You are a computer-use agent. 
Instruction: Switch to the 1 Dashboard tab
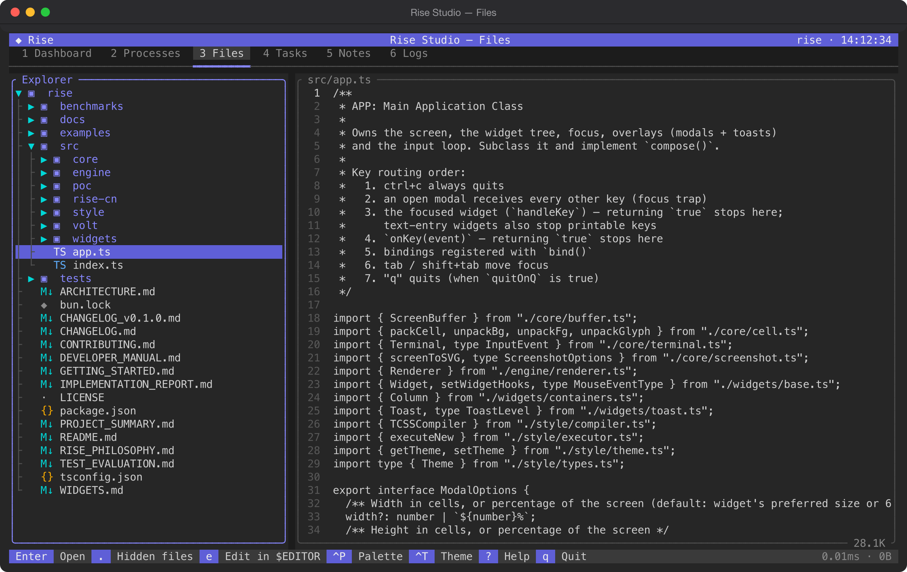click(57, 53)
